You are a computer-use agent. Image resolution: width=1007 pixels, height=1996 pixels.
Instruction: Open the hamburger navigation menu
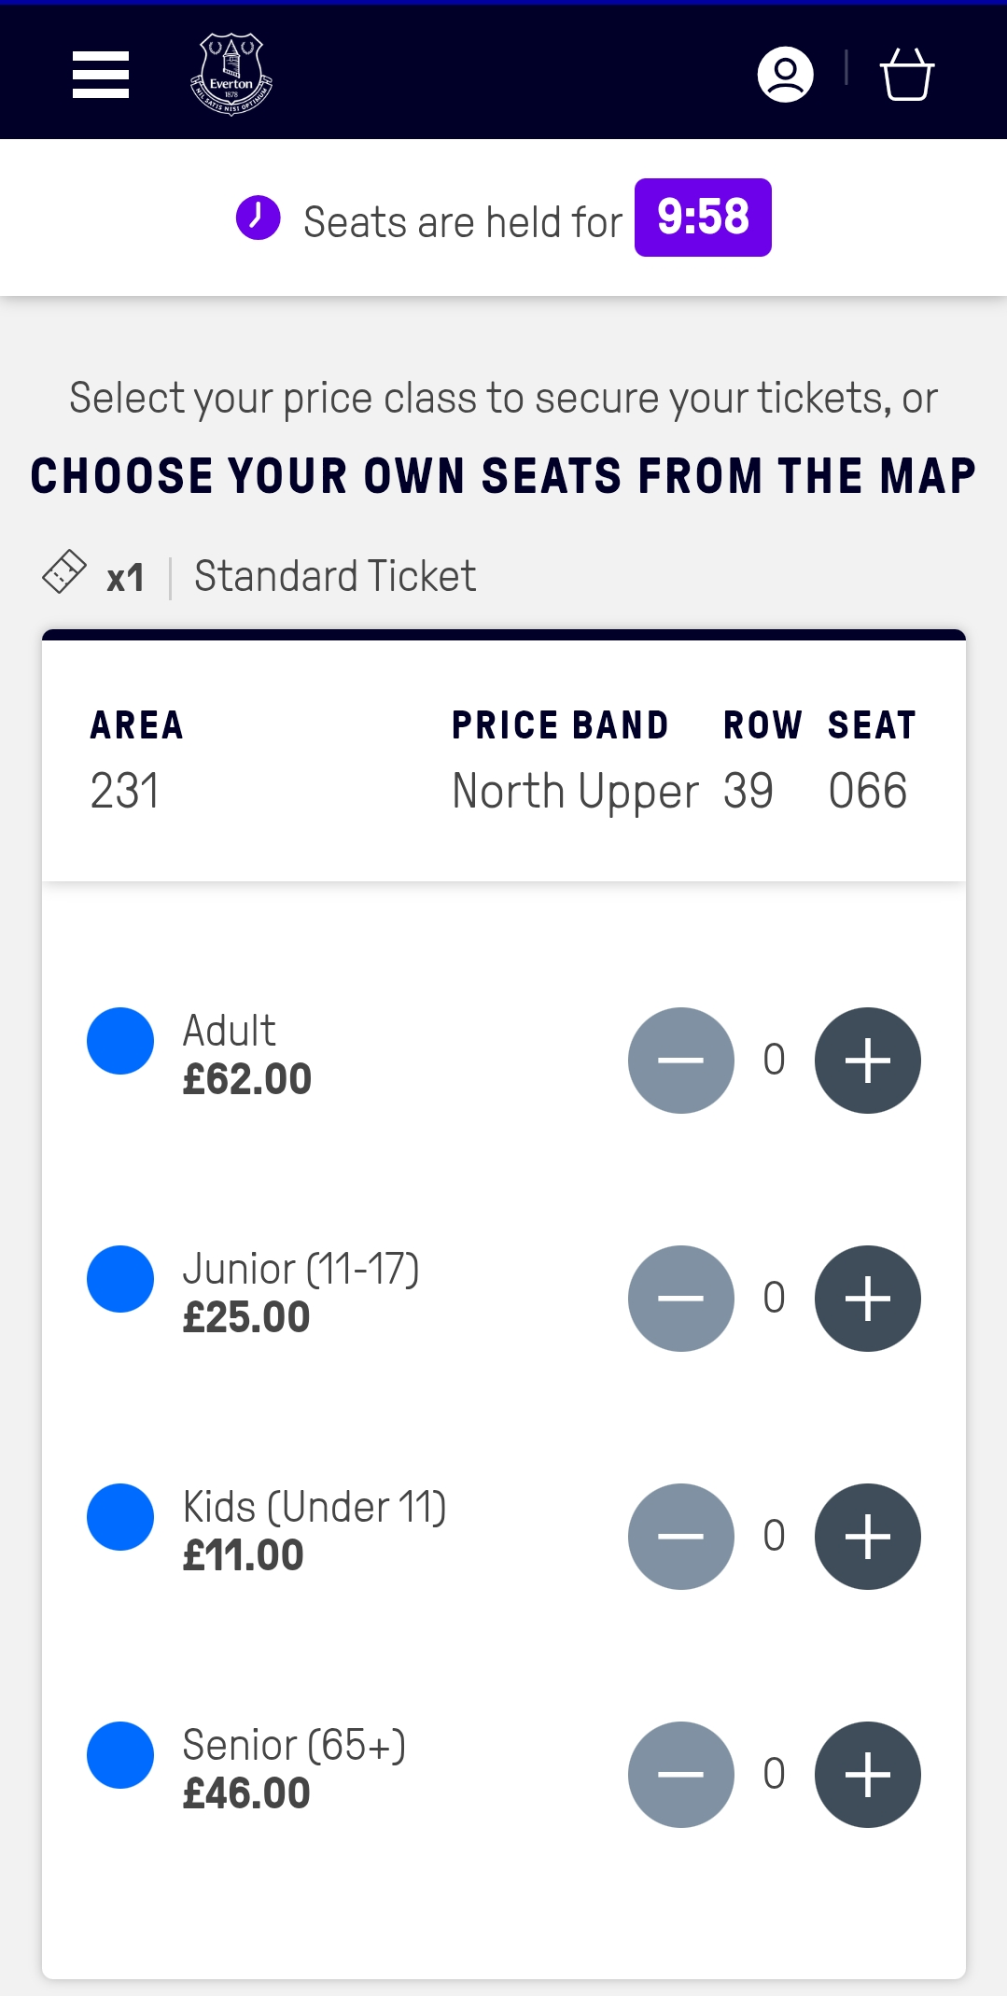[101, 75]
